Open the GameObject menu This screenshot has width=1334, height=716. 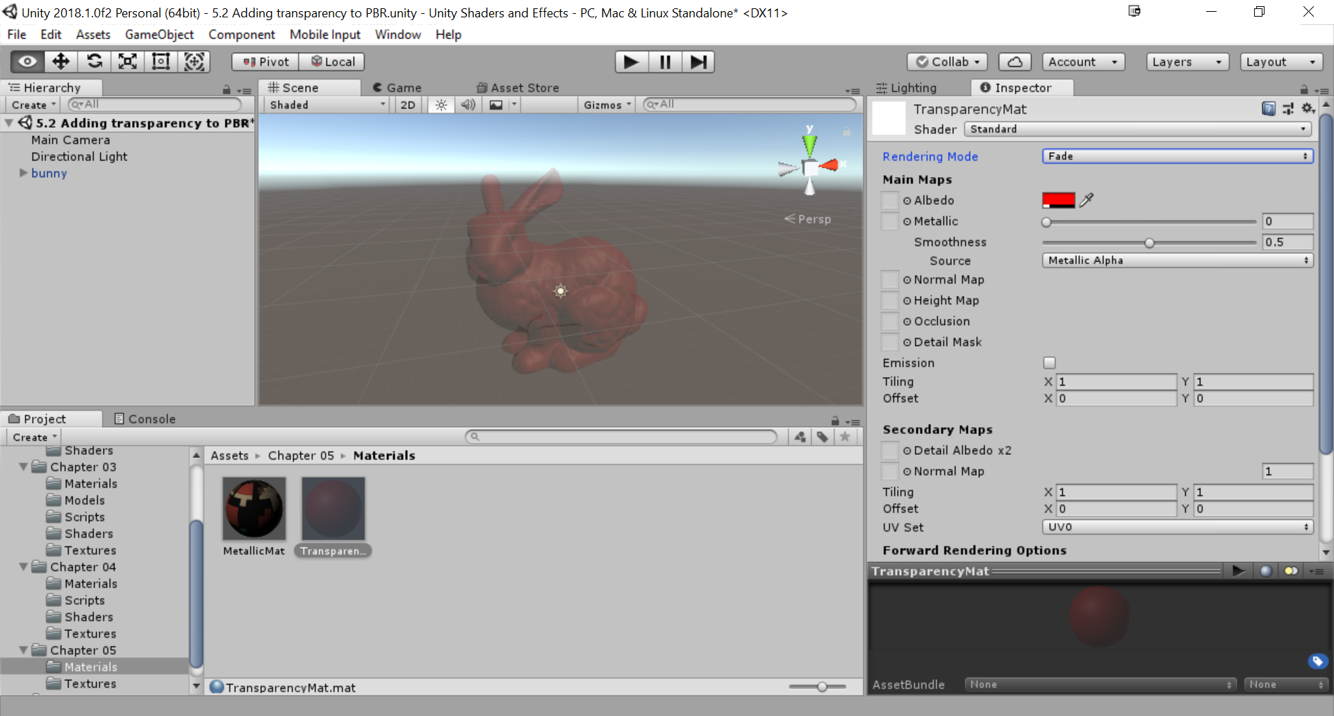click(159, 35)
